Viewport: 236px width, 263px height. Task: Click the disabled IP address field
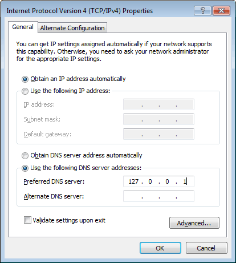click(x=158, y=104)
